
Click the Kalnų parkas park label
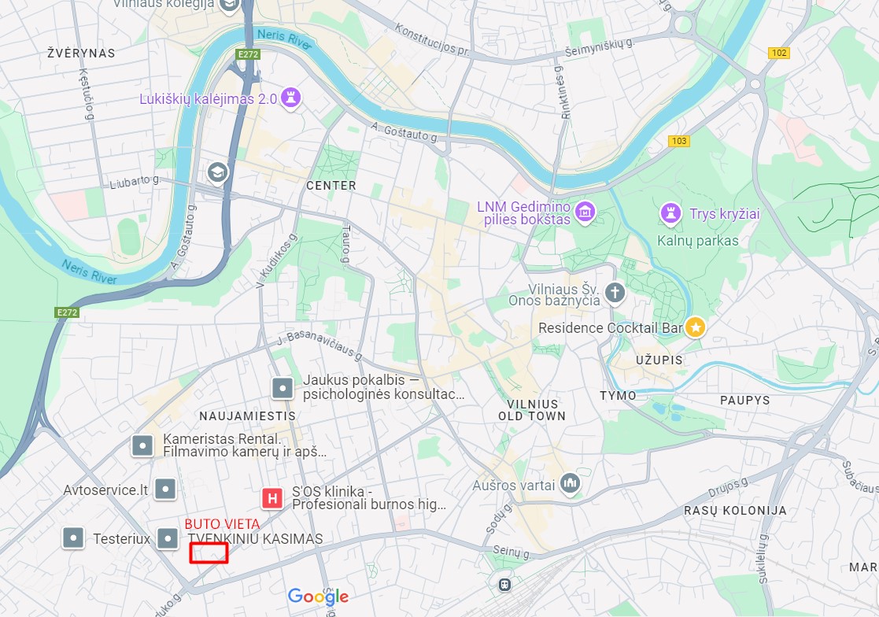point(697,241)
